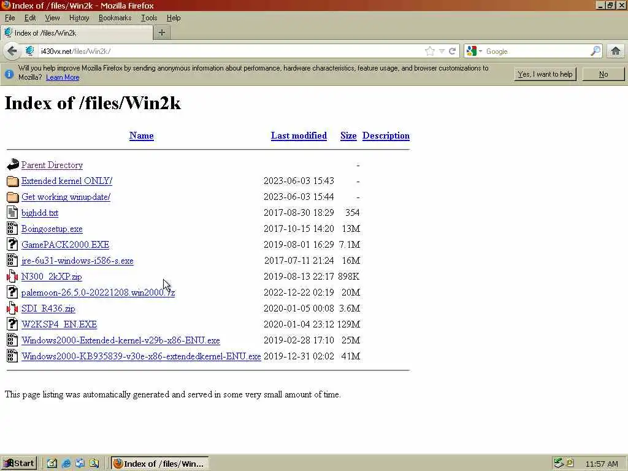Viewport: 628px width, 471px height.
Task: Sort listing by Name column
Action: click(x=142, y=136)
